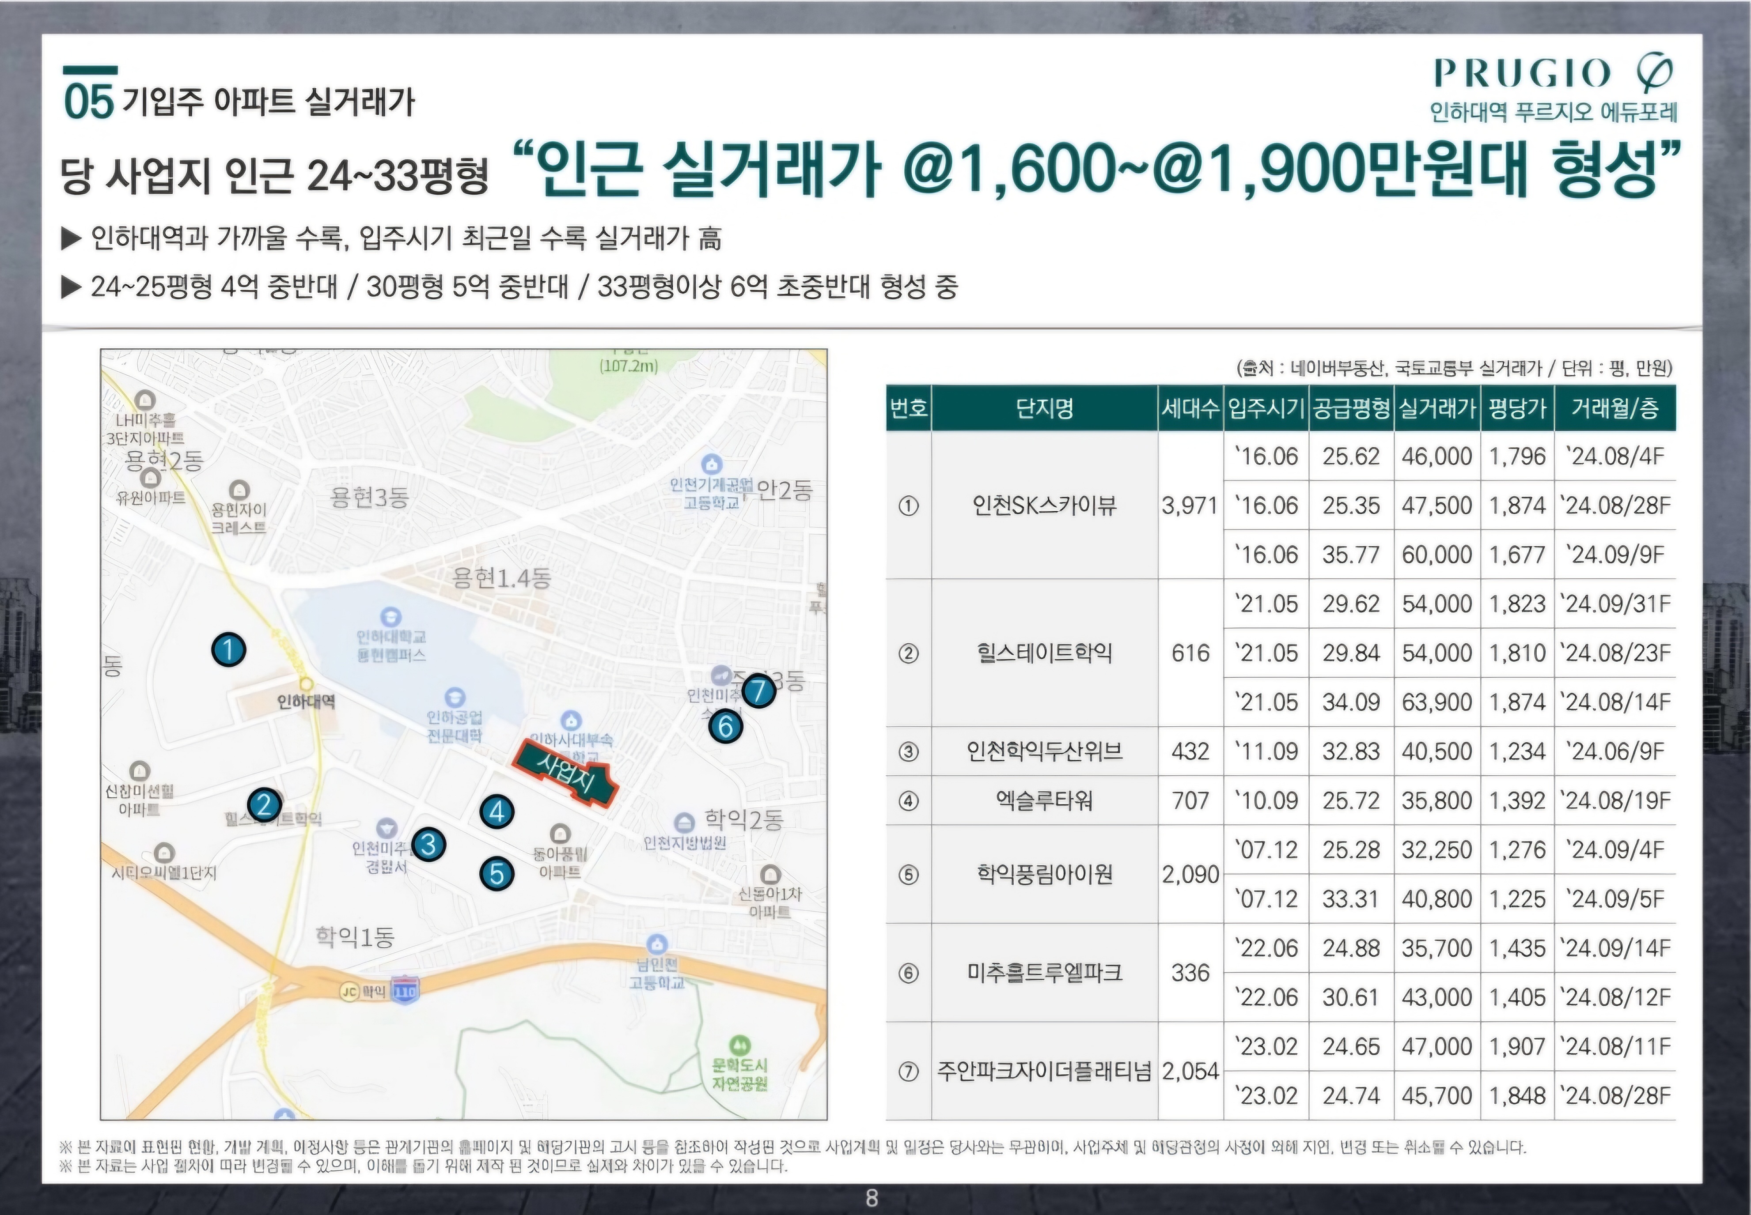Click the 용현1.4동 district label on map
Viewport: 1751px width, 1215px height.
coord(502,578)
